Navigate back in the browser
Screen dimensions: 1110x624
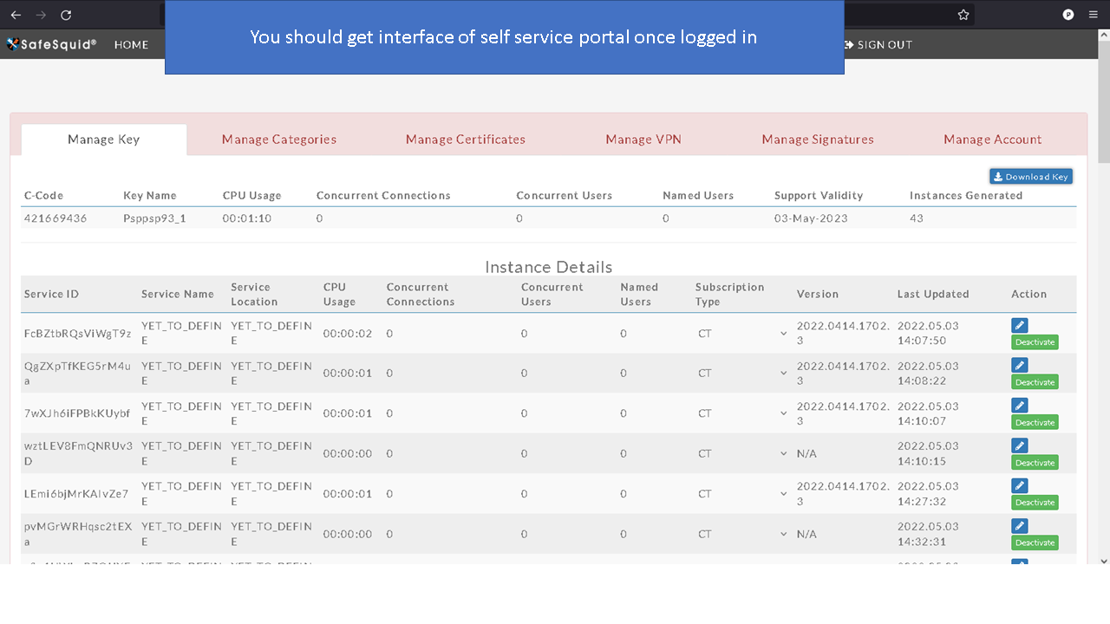[x=14, y=14]
